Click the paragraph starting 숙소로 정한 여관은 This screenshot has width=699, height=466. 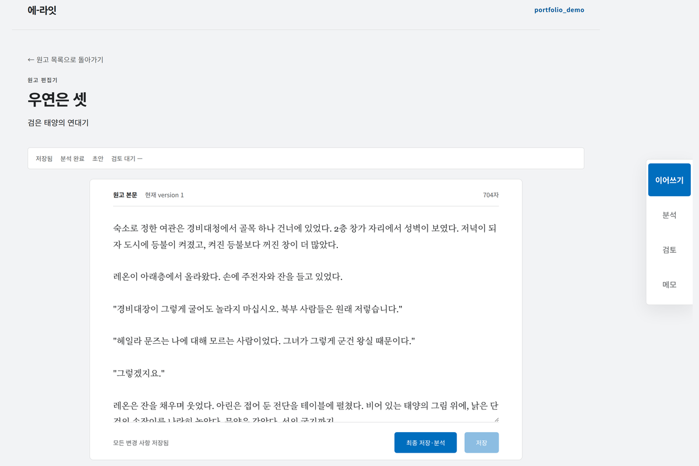(305, 236)
